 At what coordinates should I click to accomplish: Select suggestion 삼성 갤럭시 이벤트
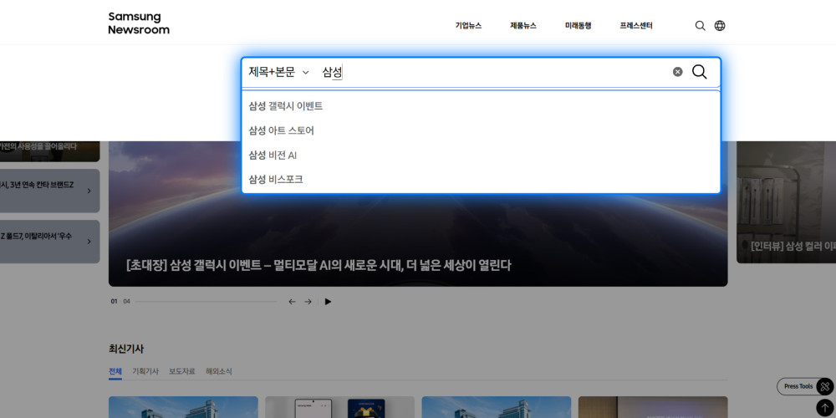(x=286, y=106)
